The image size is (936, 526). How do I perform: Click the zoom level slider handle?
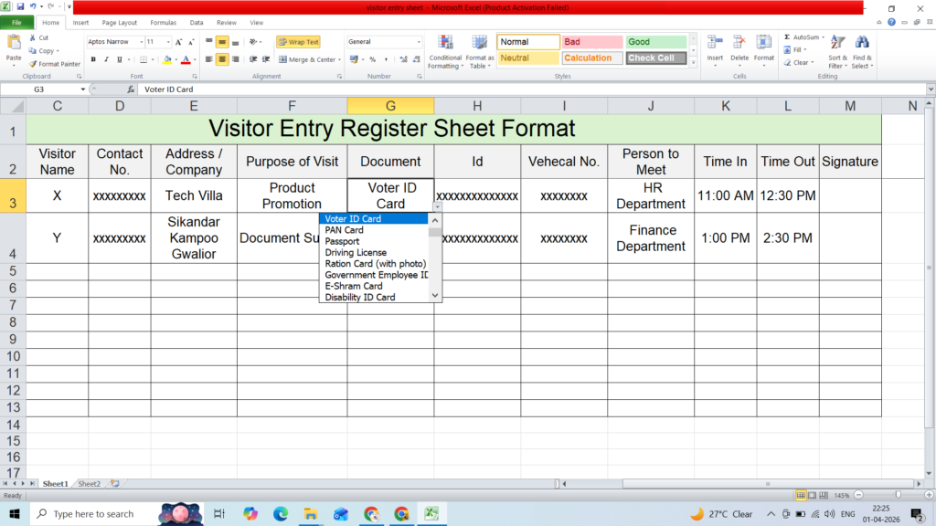(x=898, y=495)
